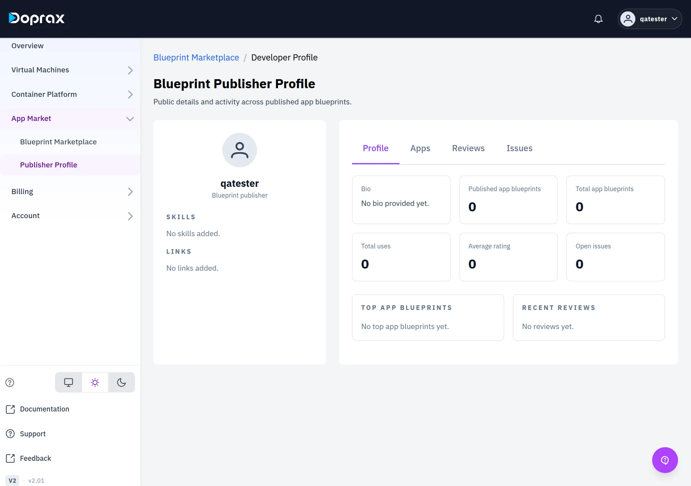Click the Developer Profile breadcrumb text
The width and height of the screenshot is (691, 486).
[x=284, y=58]
